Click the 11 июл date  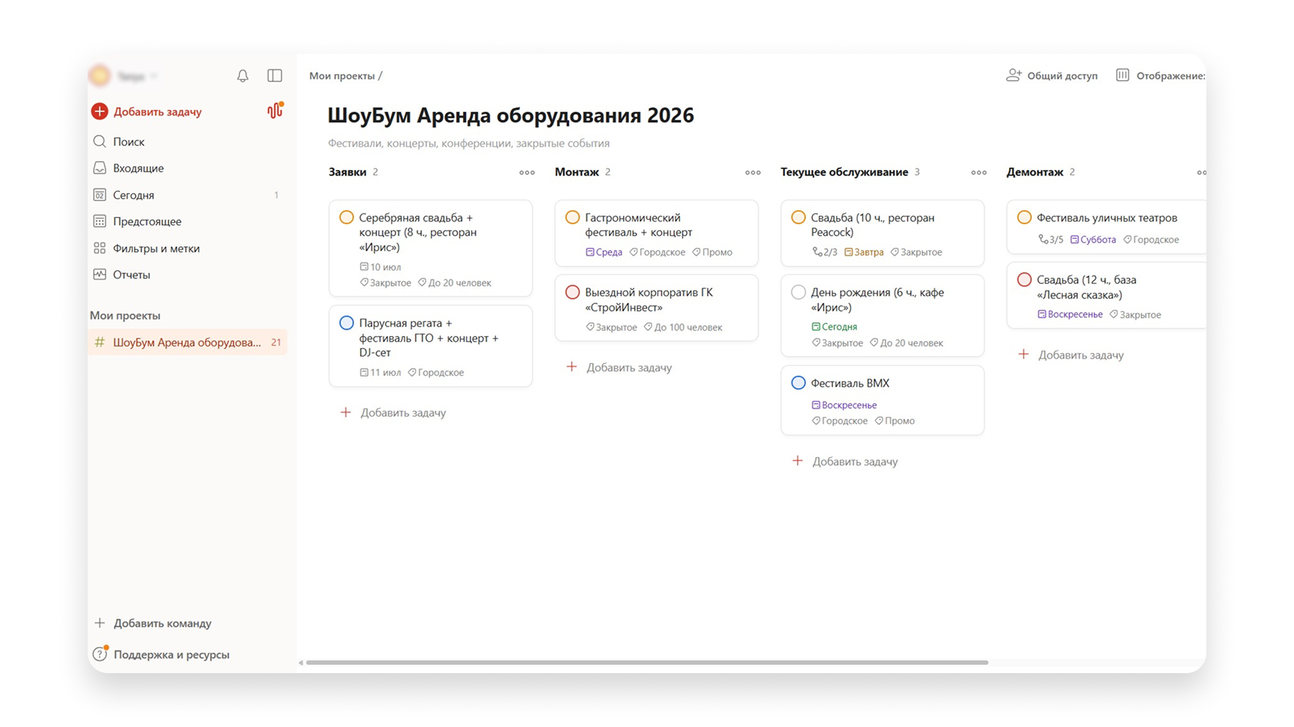(x=380, y=372)
